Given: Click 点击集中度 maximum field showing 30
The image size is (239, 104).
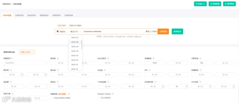Looking at the screenshot, I should tap(177, 86).
